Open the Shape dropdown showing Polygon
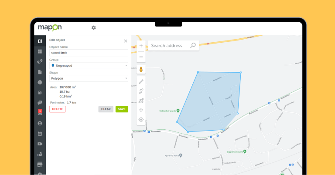 click(x=89, y=79)
